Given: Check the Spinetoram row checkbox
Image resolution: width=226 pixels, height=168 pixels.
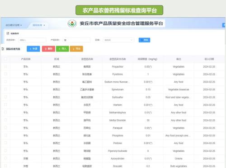Looking at the screenshot, I should (x=5, y=89).
